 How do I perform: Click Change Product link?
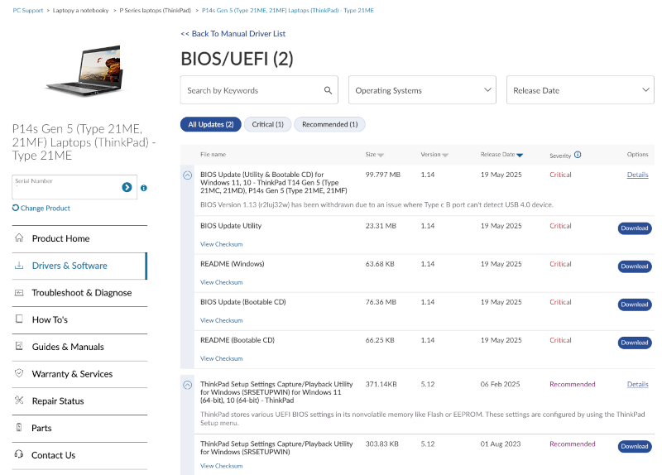point(46,209)
